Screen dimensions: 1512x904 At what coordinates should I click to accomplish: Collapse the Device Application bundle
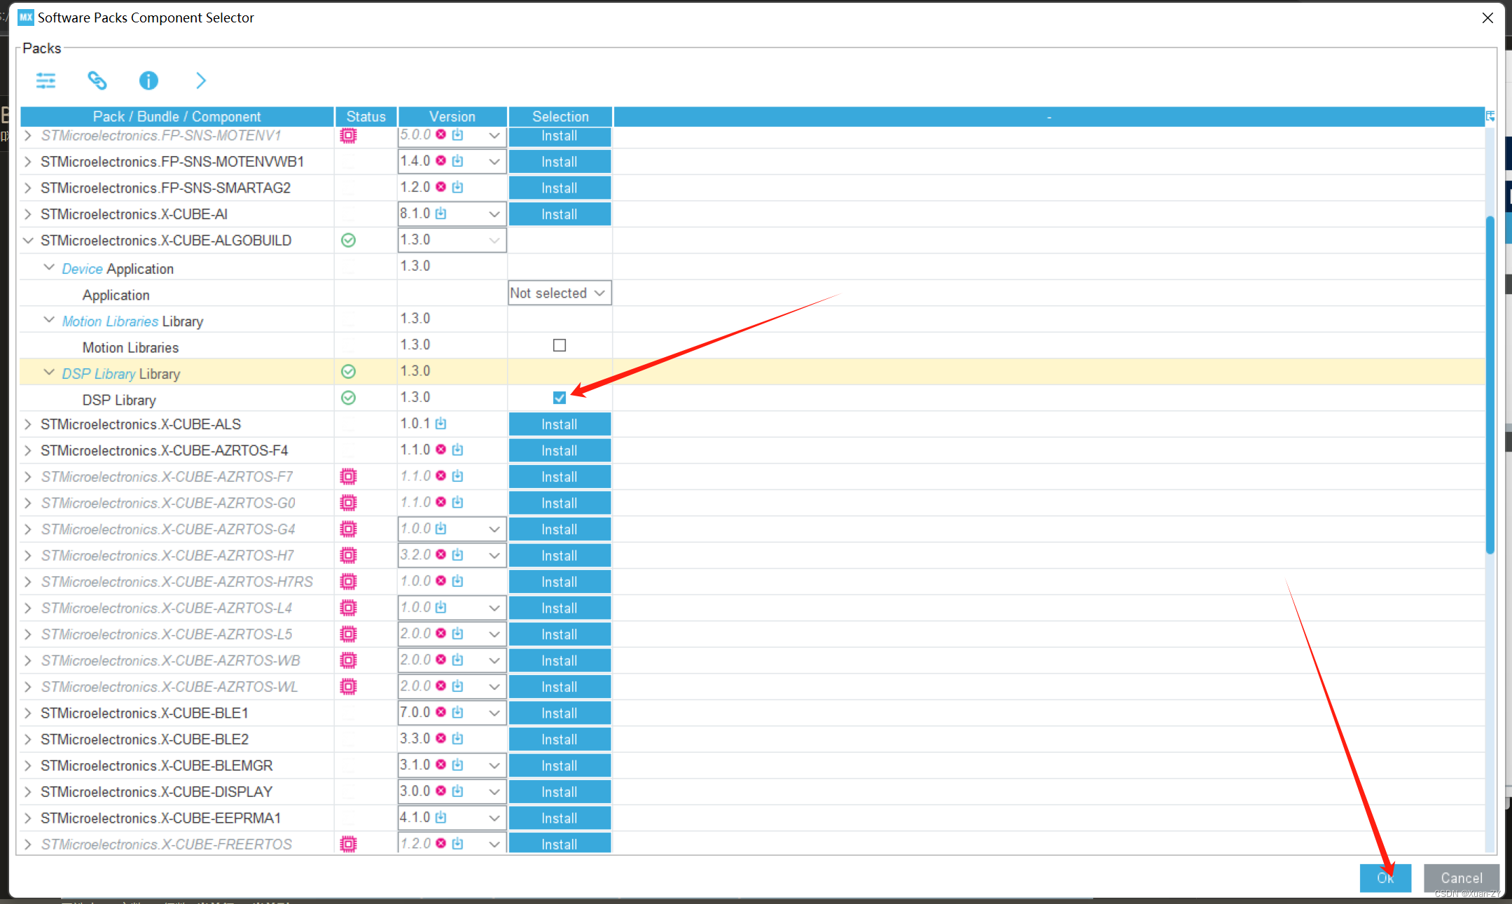49,267
